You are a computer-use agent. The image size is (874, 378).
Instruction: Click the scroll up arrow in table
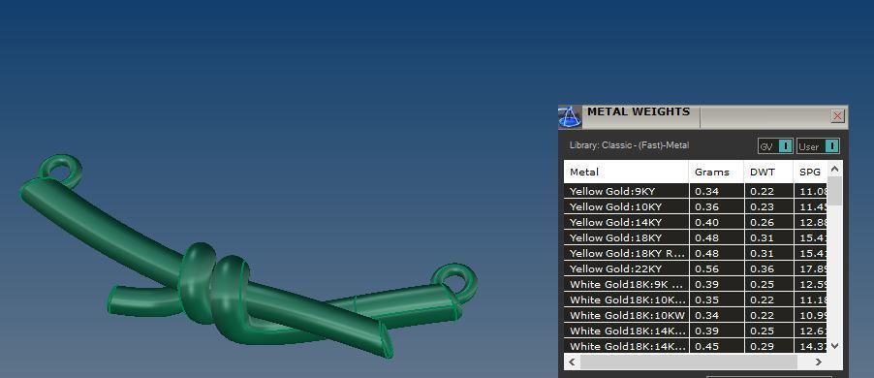coord(834,168)
